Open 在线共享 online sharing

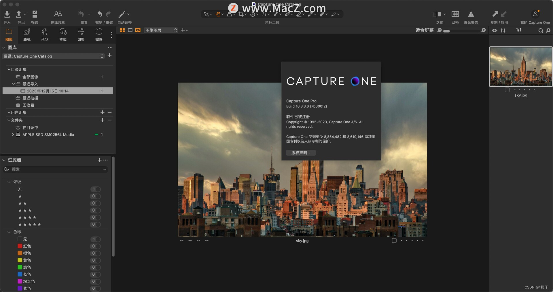(x=58, y=14)
